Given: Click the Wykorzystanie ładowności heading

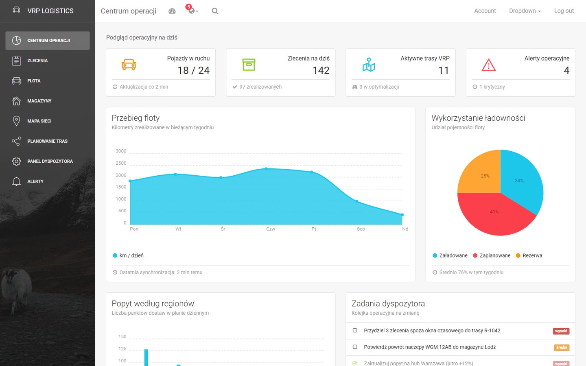Looking at the screenshot, I should pyautogui.click(x=478, y=118).
